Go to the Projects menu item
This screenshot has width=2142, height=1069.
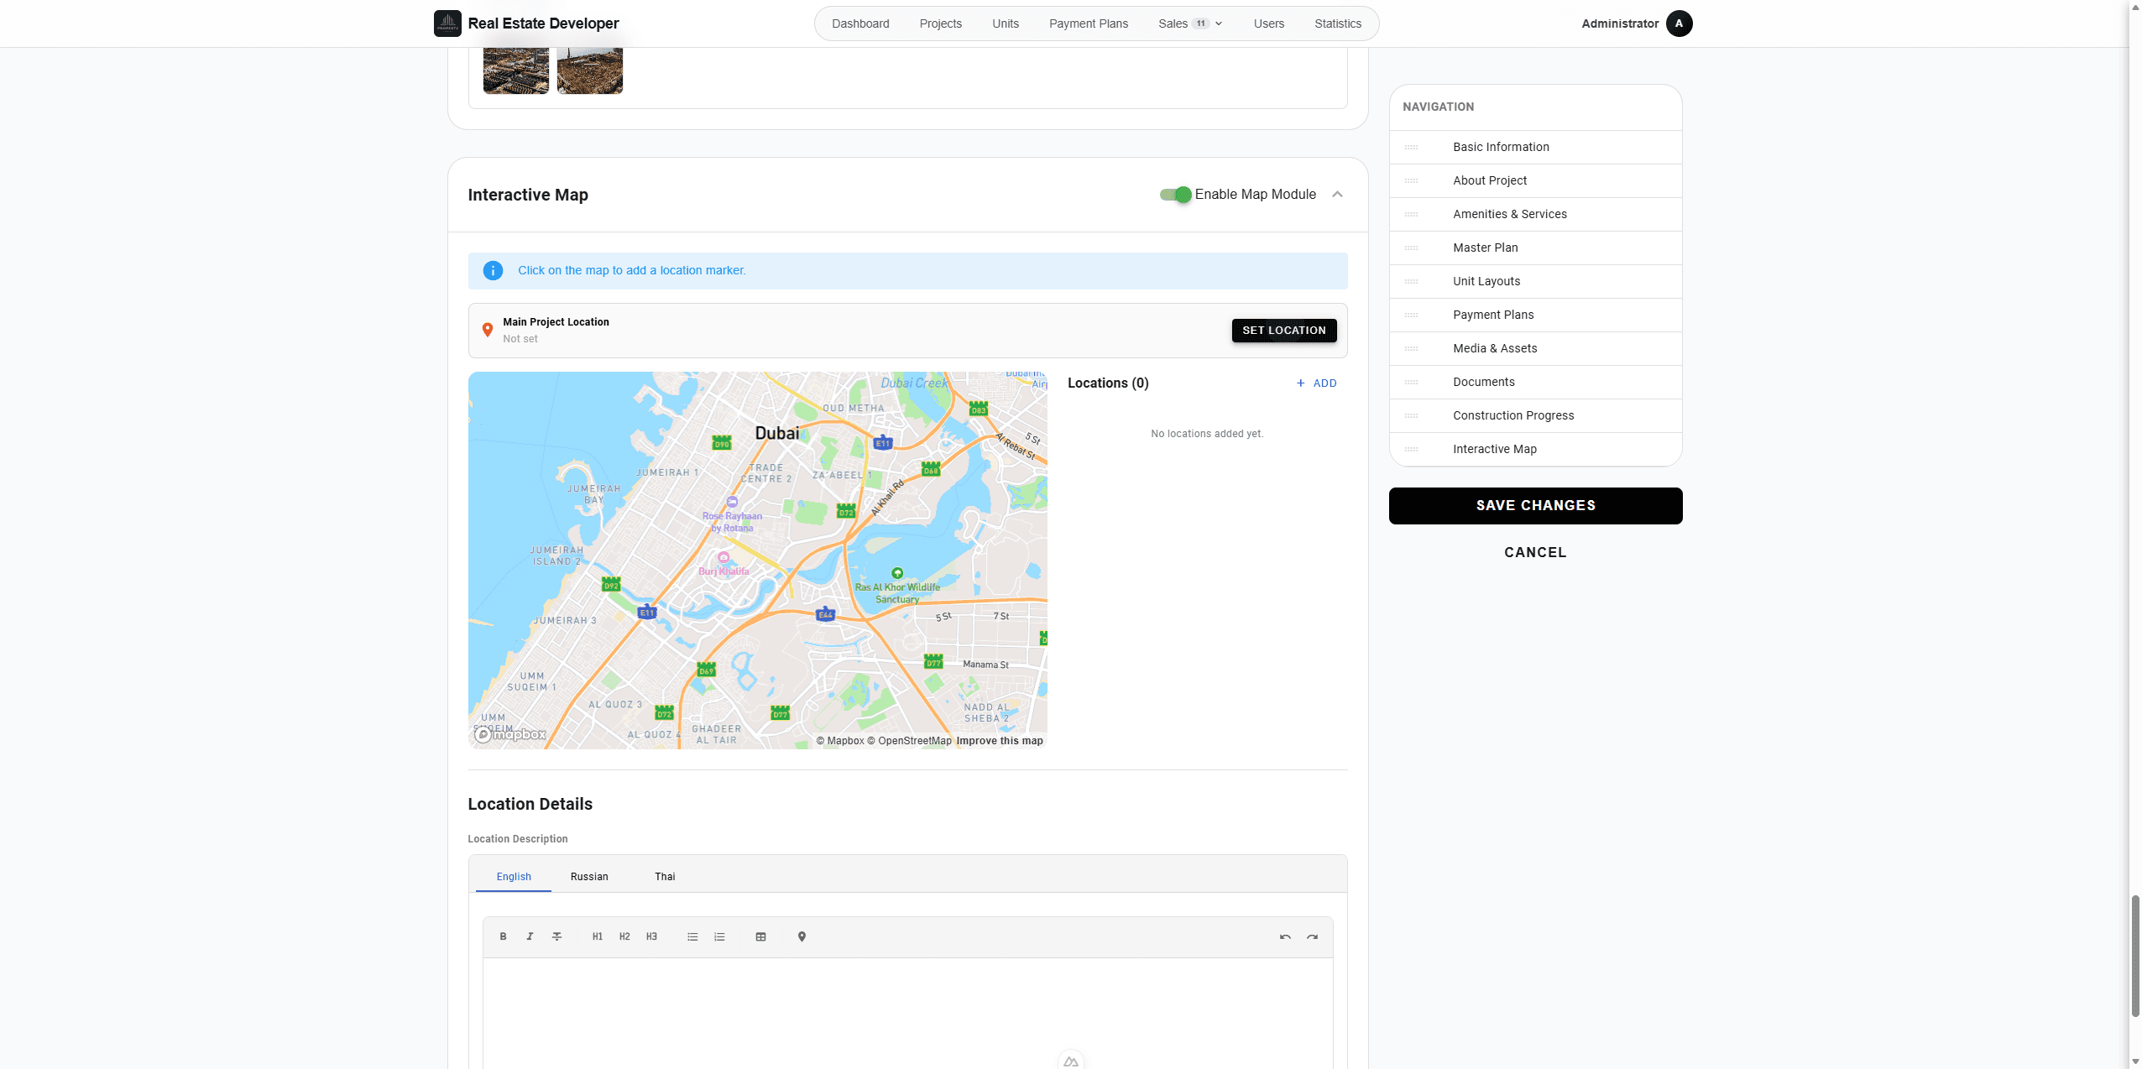(940, 23)
